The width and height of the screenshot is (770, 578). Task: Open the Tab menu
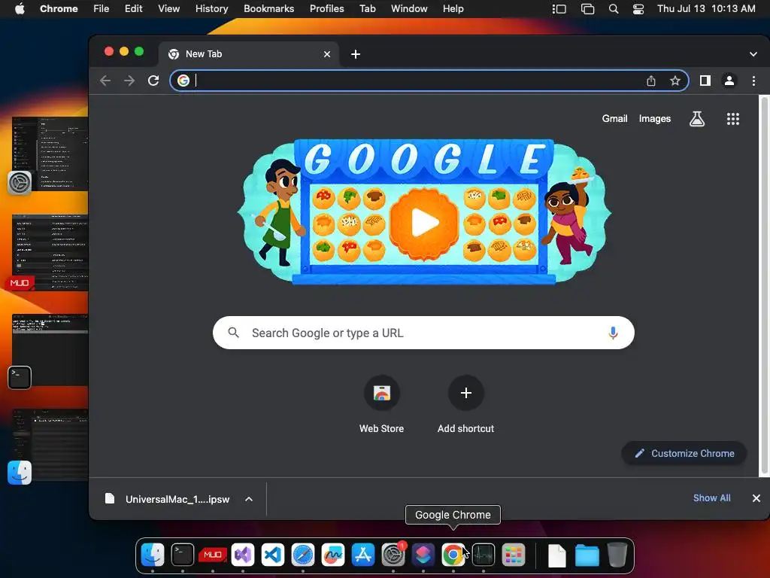tap(367, 8)
